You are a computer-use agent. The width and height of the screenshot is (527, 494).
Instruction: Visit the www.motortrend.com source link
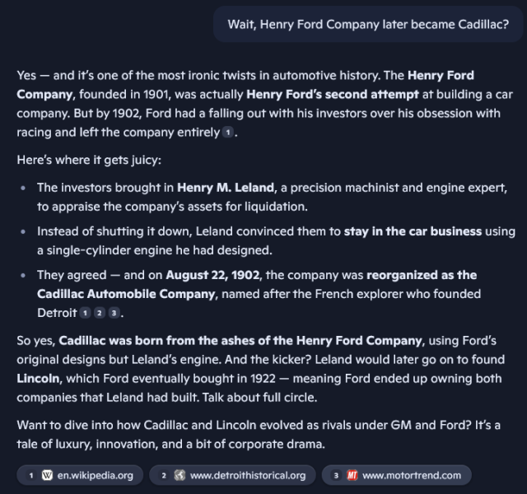tap(397, 475)
